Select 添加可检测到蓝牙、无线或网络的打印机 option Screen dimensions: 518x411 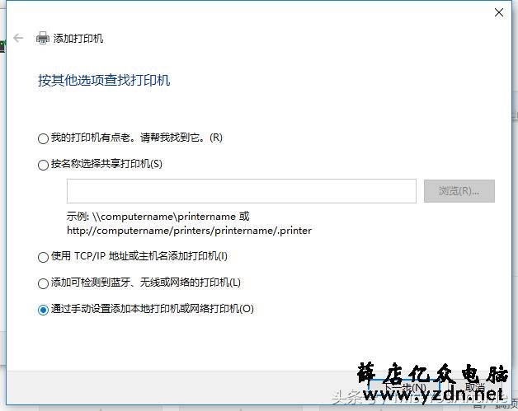click(x=43, y=283)
